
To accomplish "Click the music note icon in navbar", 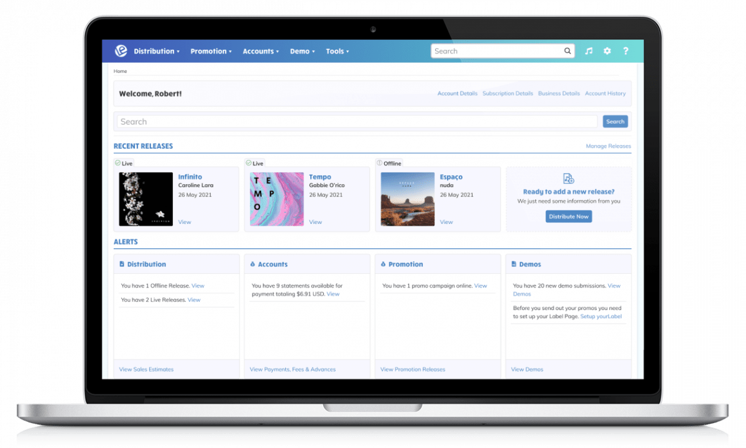I will pos(589,51).
